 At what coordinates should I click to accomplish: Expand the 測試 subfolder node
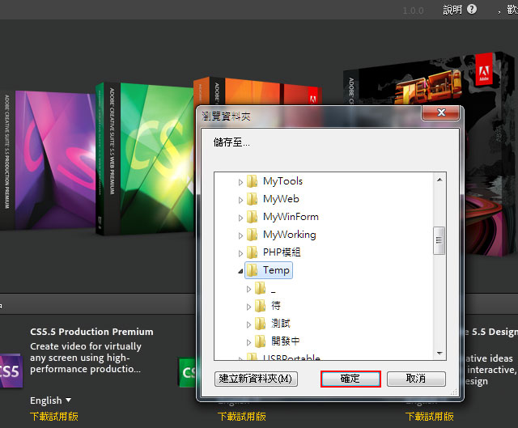[248, 324]
